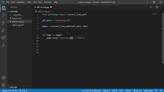The height and width of the screenshot is (92, 164).
Task: Open the notifications bell
Action: coord(161,90)
